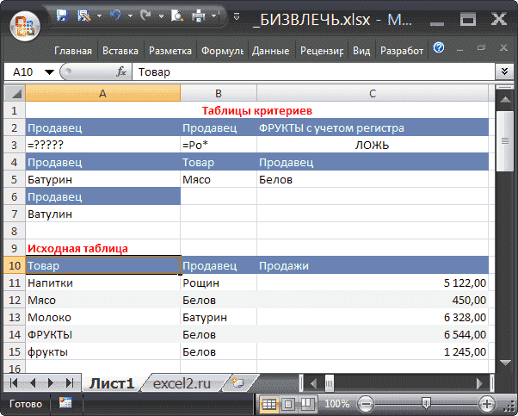Screen dimensions: 518x416
Task: Click the Undo arrow icon
Action: [116, 16]
